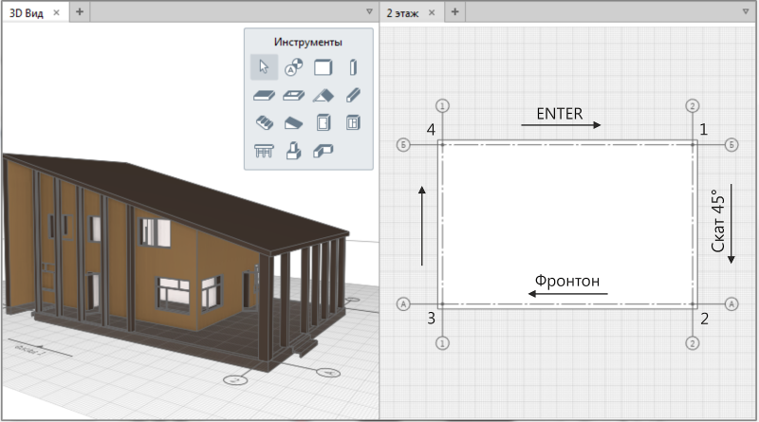The height and width of the screenshot is (422, 759).
Task: Choose the Isolated foundation tool
Action: pyautogui.click(x=293, y=151)
